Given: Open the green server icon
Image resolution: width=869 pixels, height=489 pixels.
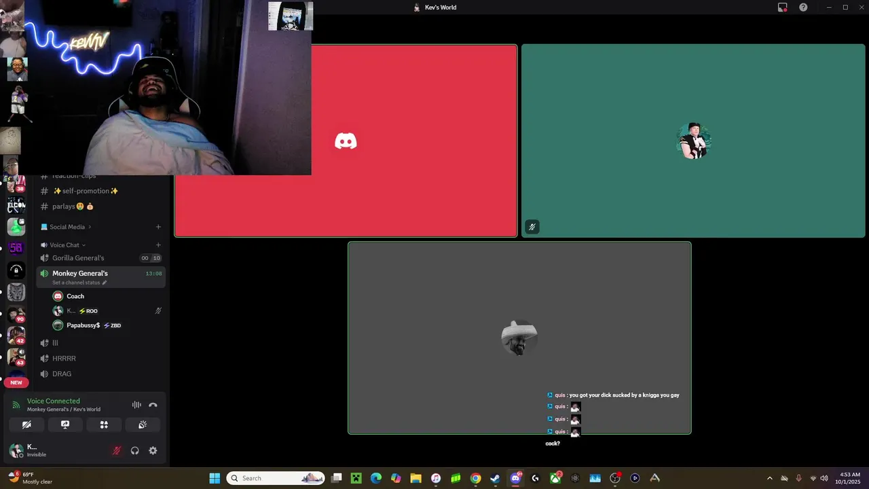Looking at the screenshot, I should [x=16, y=227].
